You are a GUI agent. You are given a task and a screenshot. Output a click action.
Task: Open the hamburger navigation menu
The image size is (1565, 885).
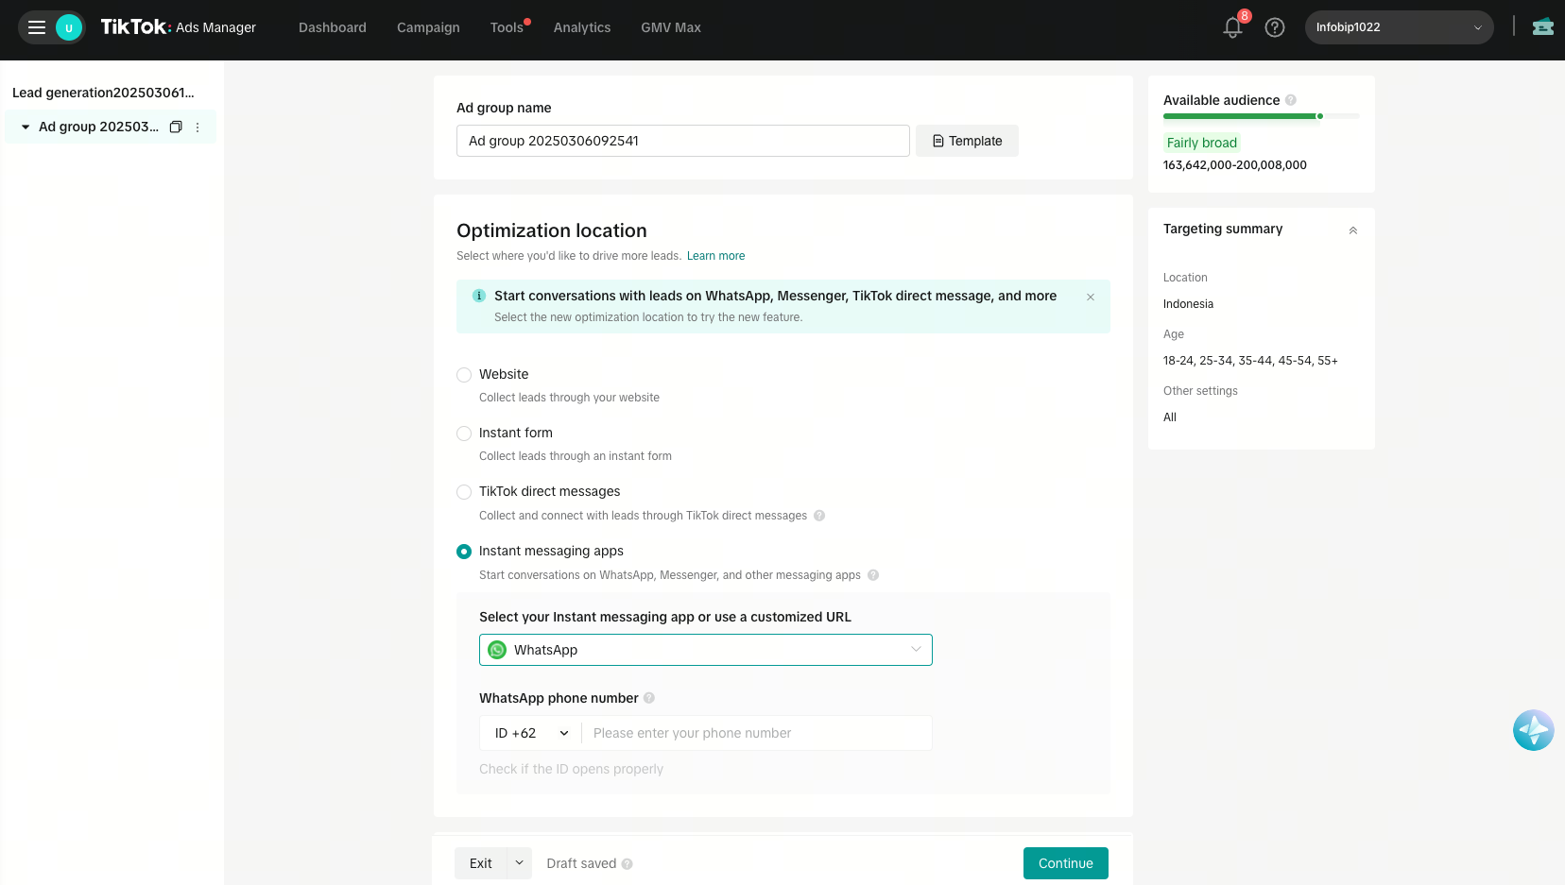click(37, 27)
